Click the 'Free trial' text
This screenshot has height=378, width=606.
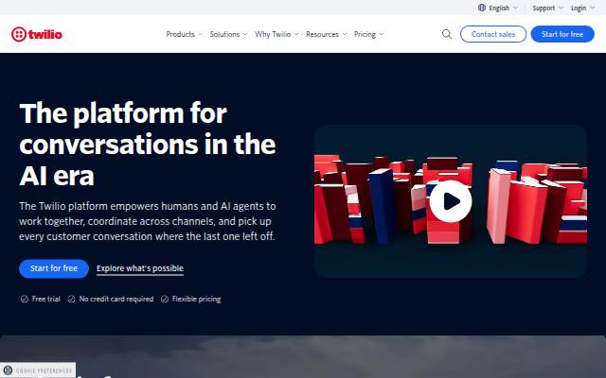tap(46, 299)
